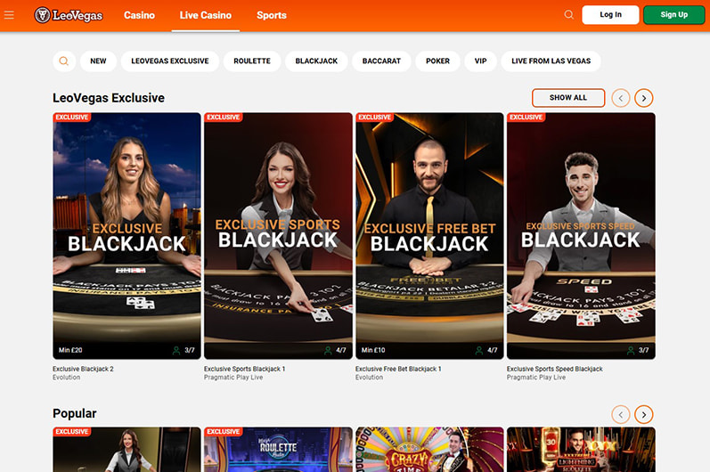Click the Popular section heading

click(x=75, y=413)
